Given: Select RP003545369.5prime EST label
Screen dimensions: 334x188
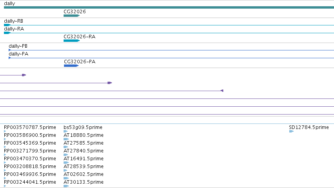Looking at the screenshot, I should coord(30,143).
